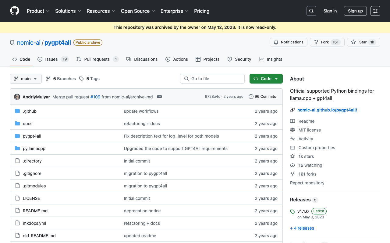
Task: Open the Readme link in About
Action: [x=302, y=121]
